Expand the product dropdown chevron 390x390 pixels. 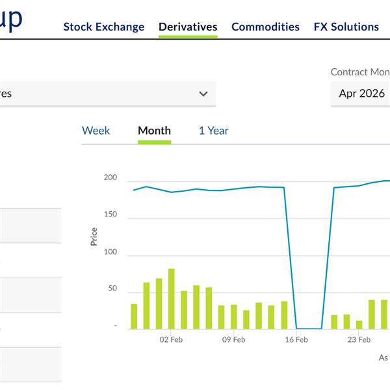click(x=203, y=94)
